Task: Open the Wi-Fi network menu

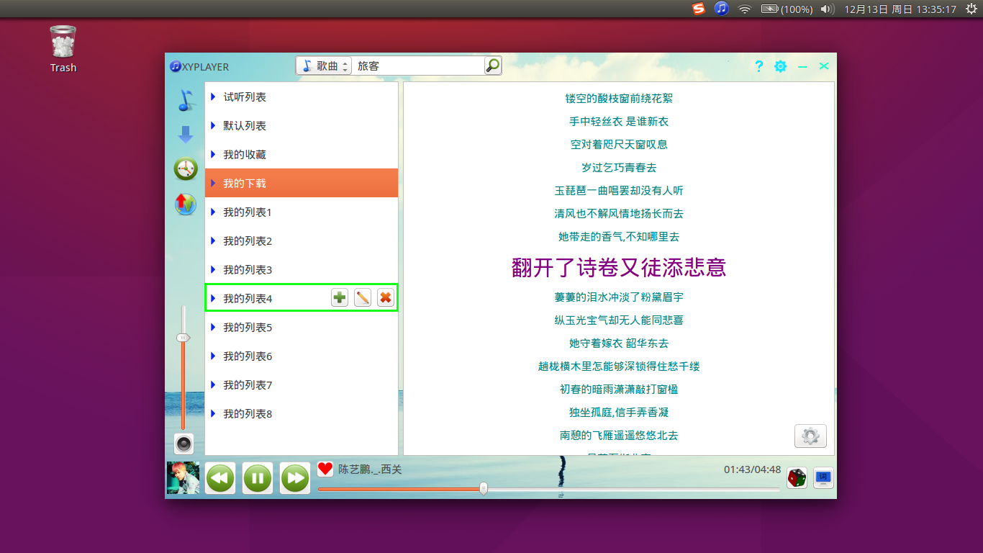Action: coord(745,9)
